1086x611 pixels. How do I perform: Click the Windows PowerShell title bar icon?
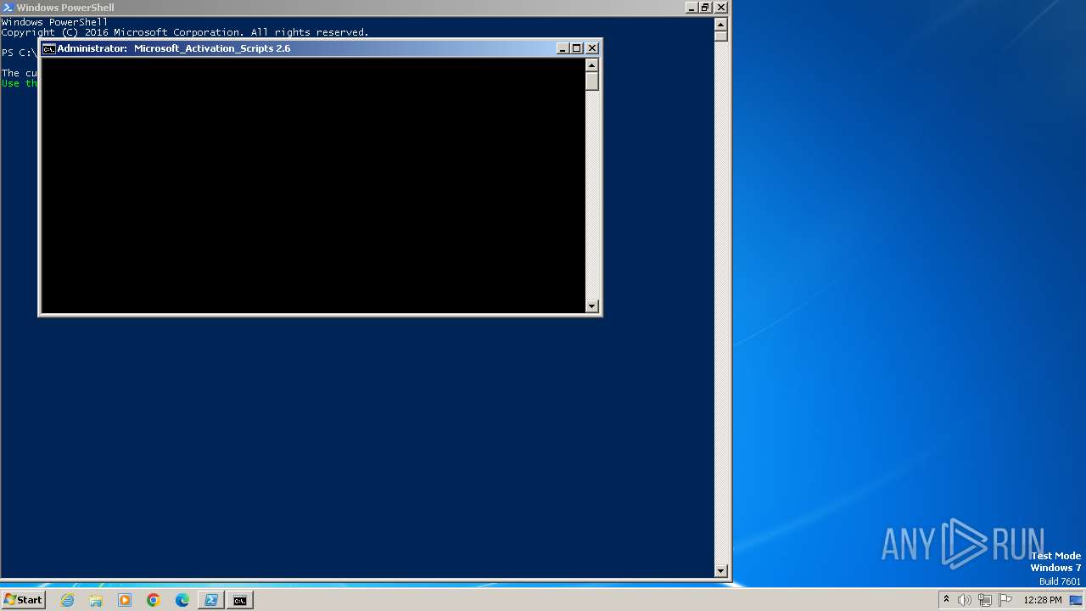[8, 8]
